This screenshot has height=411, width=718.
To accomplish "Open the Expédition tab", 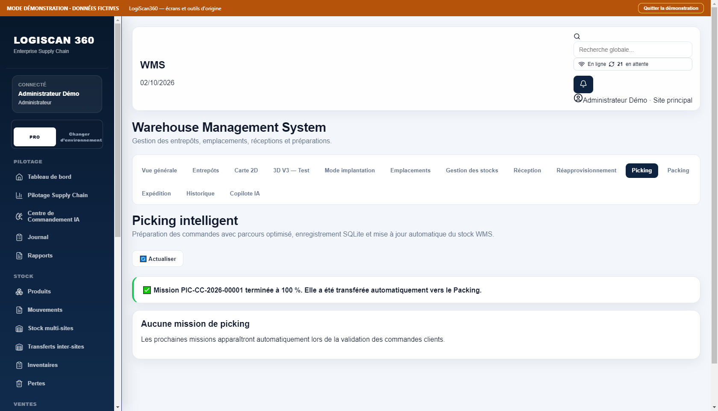I will click(156, 193).
